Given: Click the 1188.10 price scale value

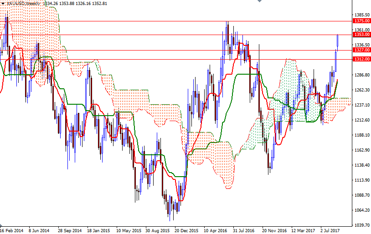Looking at the screenshot, I should 362,135.
